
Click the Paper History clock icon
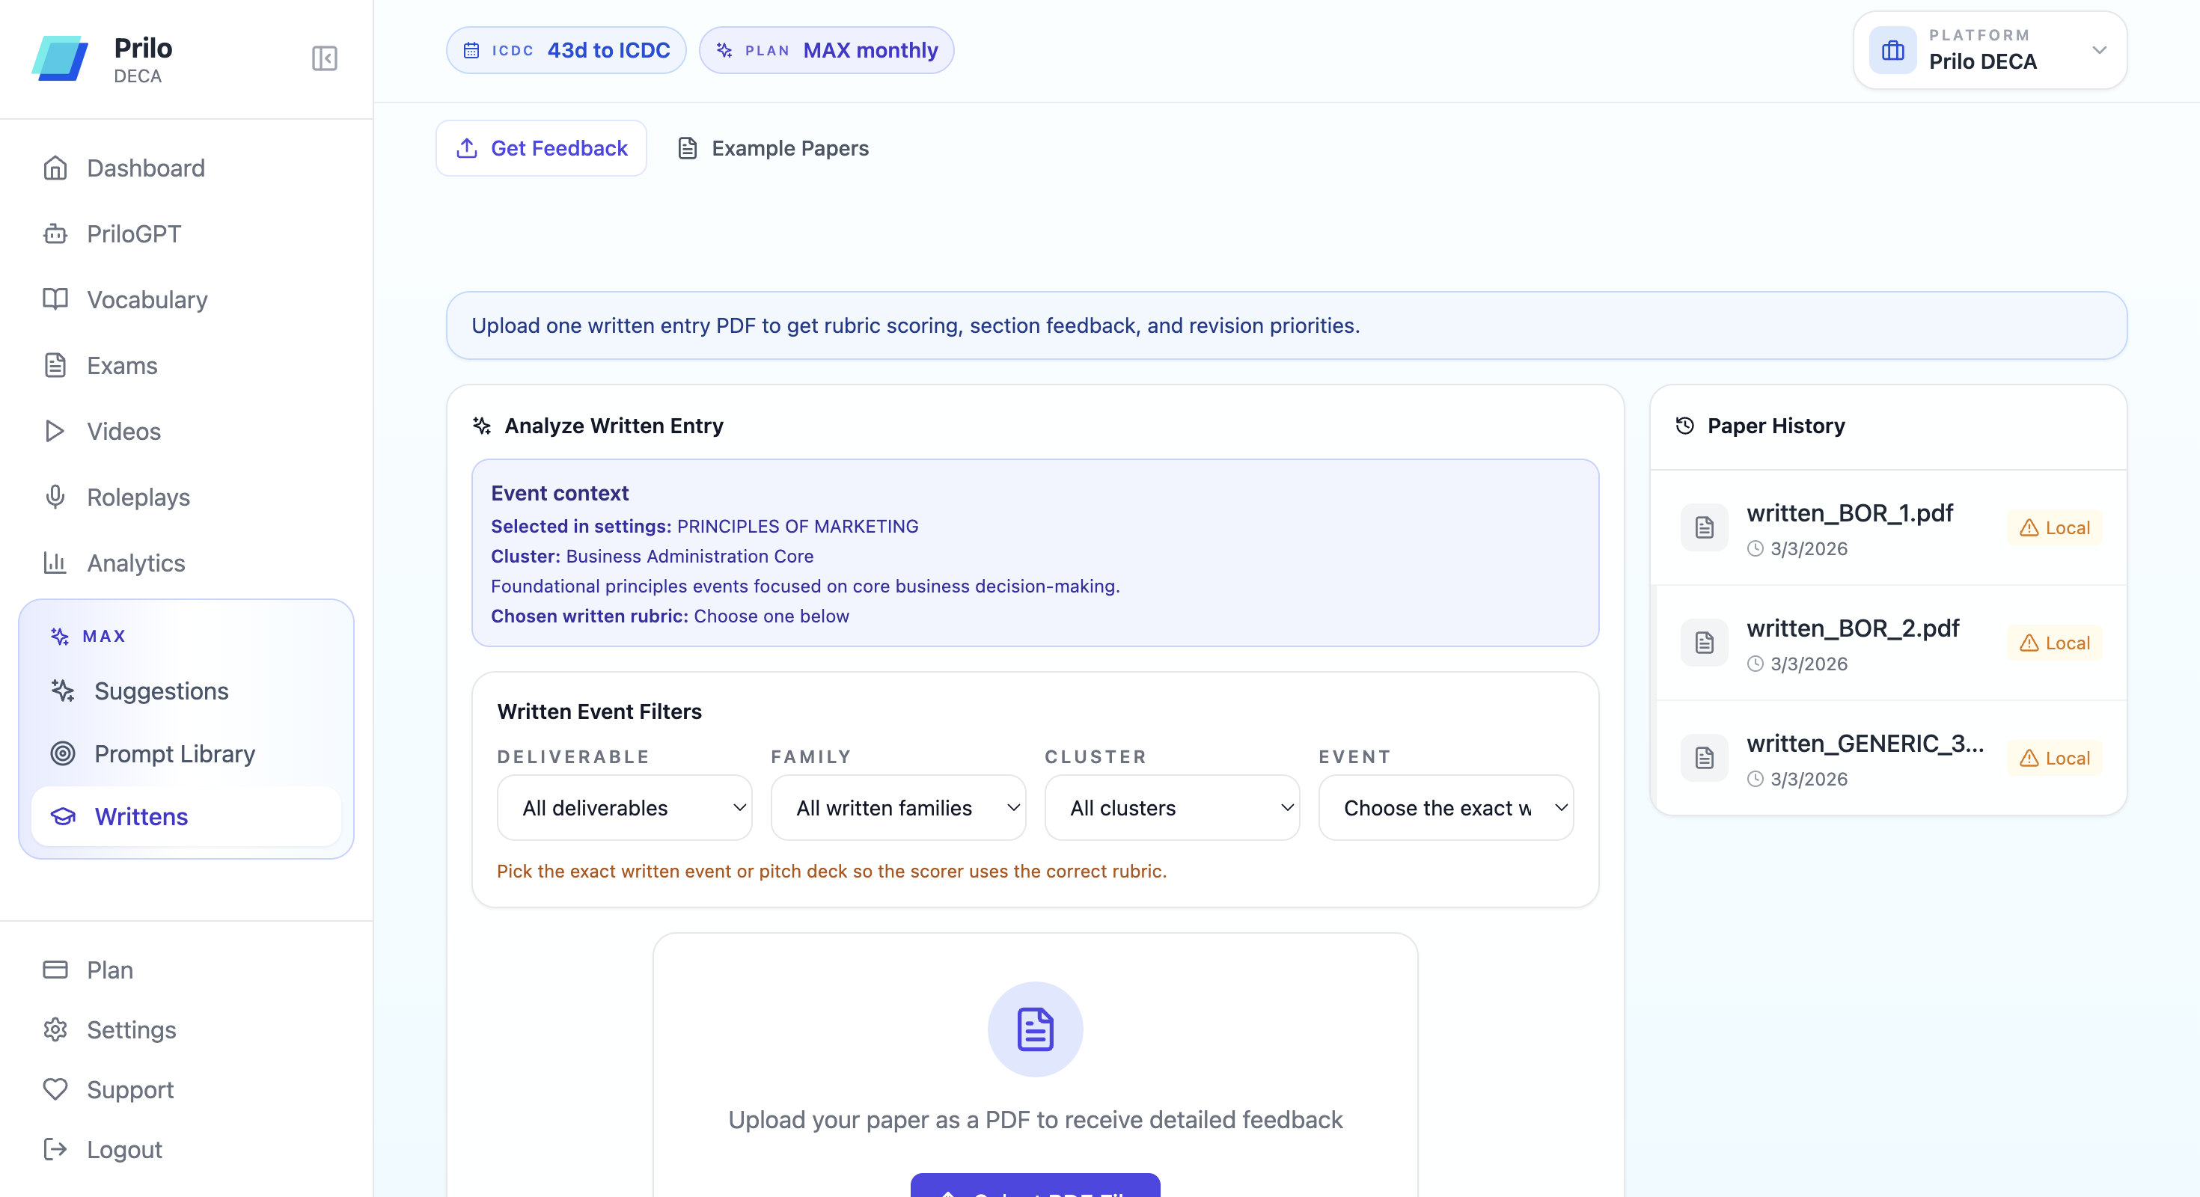[x=1685, y=425]
